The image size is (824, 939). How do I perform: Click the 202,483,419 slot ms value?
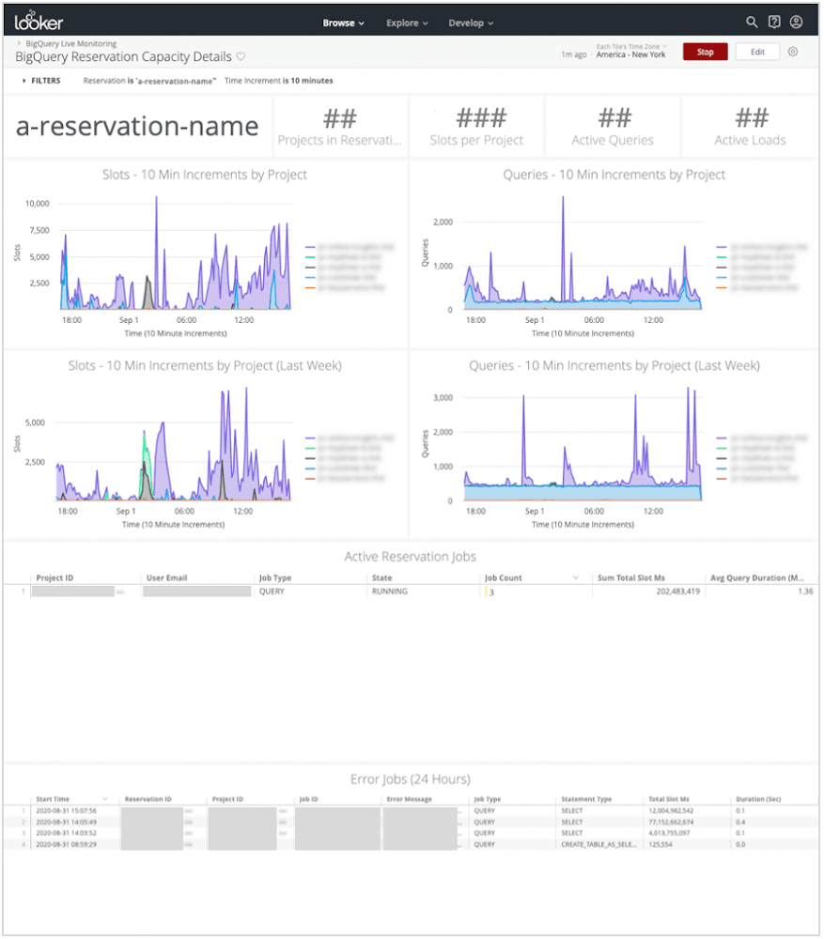(677, 592)
